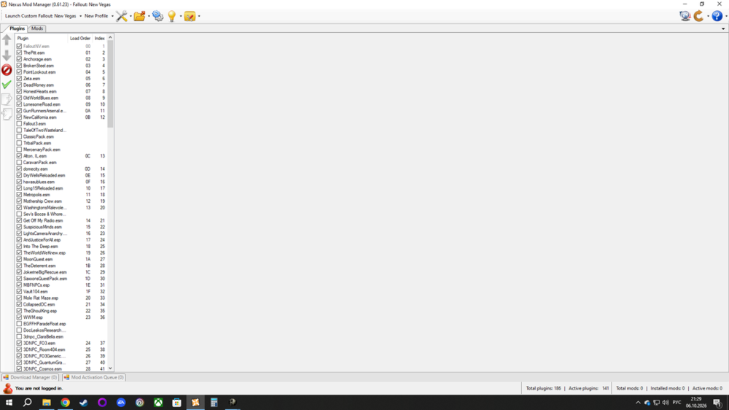Select the NewCalifornia.esm row

click(x=61, y=117)
